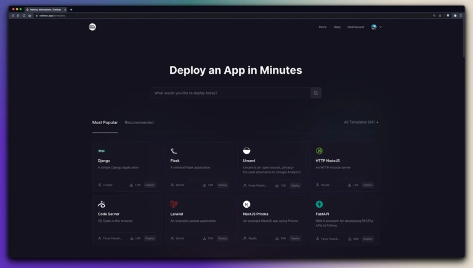Deploy the Django template
The width and height of the screenshot is (473, 268).
point(150,185)
